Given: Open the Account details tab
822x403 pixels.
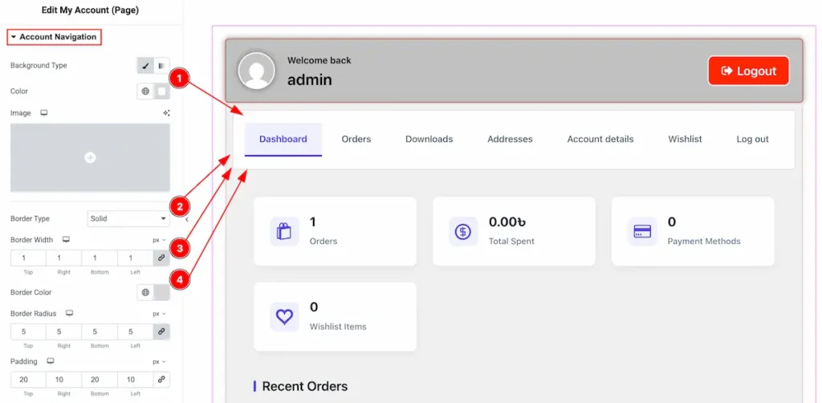Looking at the screenshot, I should pos(600,139).
